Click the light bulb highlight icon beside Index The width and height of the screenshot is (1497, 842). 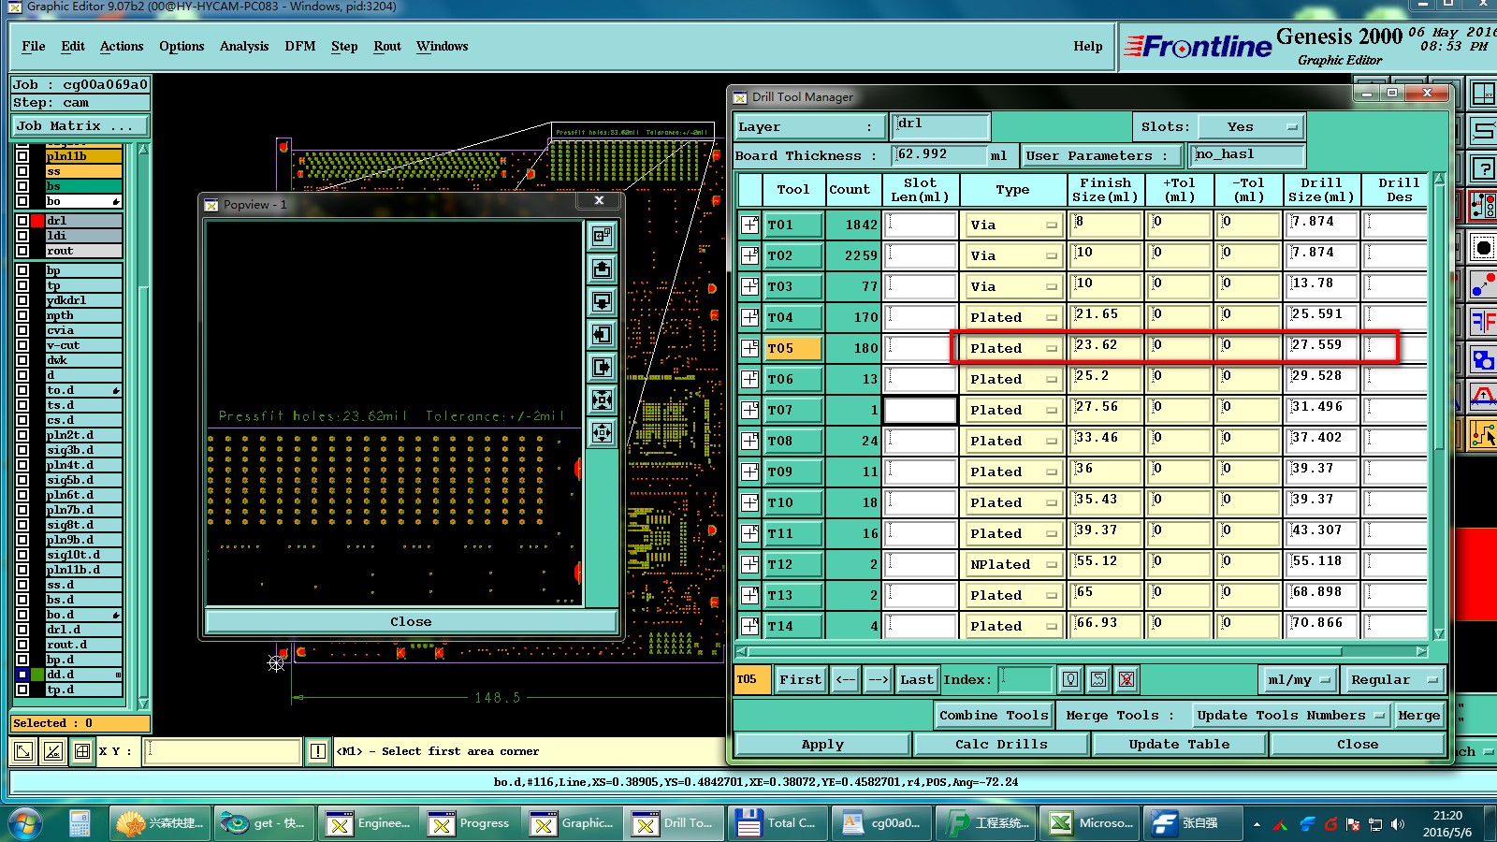point(1070,680)
